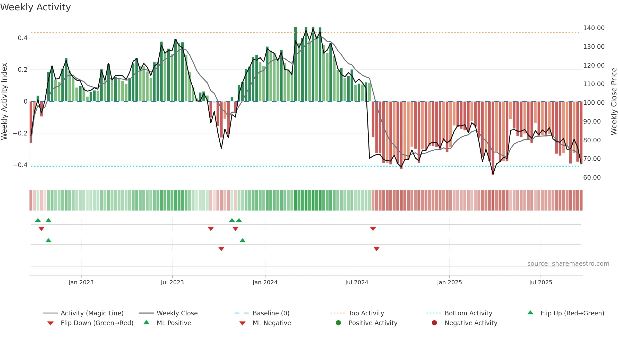Viewport: 618px width, 347px height.
Task: Click the Jan 2023 axis label
Action: pyautogui.click(x=81, y=282)
